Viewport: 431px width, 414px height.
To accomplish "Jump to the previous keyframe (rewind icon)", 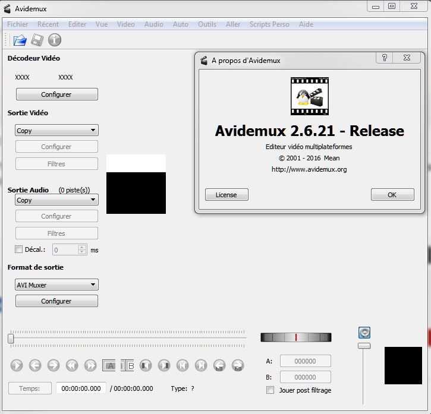I will tap(72, 365).
